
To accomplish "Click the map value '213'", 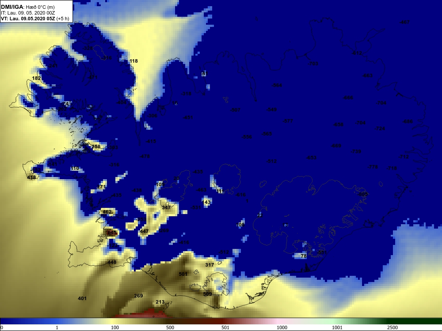I will pyautogui.click(x=160, y=302).
